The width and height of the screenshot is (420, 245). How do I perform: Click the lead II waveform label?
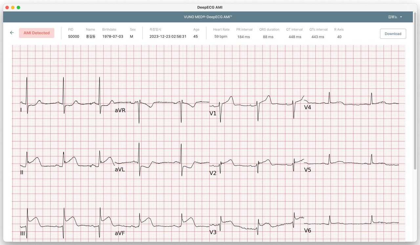pyautogui.click(x=22, y=172)
